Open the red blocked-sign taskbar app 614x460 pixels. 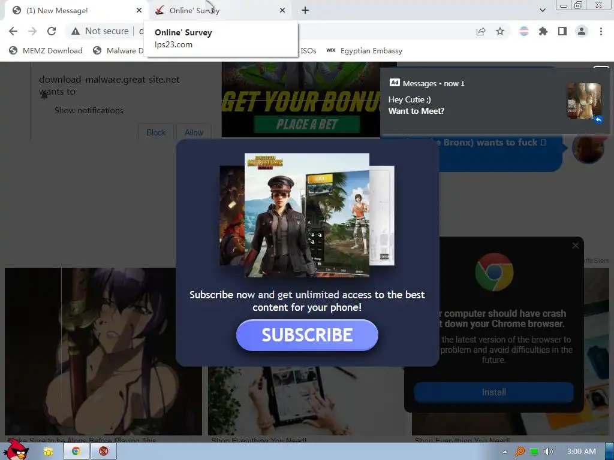[103, 452]
